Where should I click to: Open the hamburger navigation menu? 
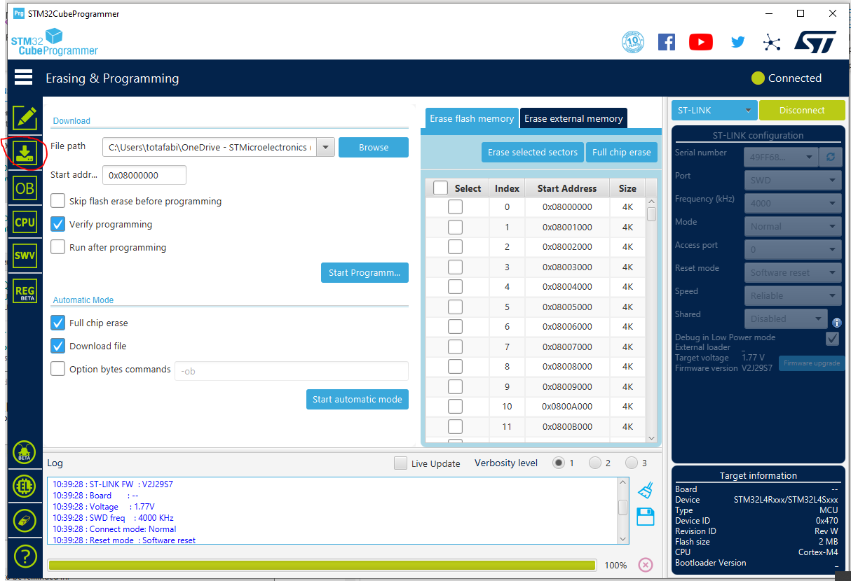(23, 77)
